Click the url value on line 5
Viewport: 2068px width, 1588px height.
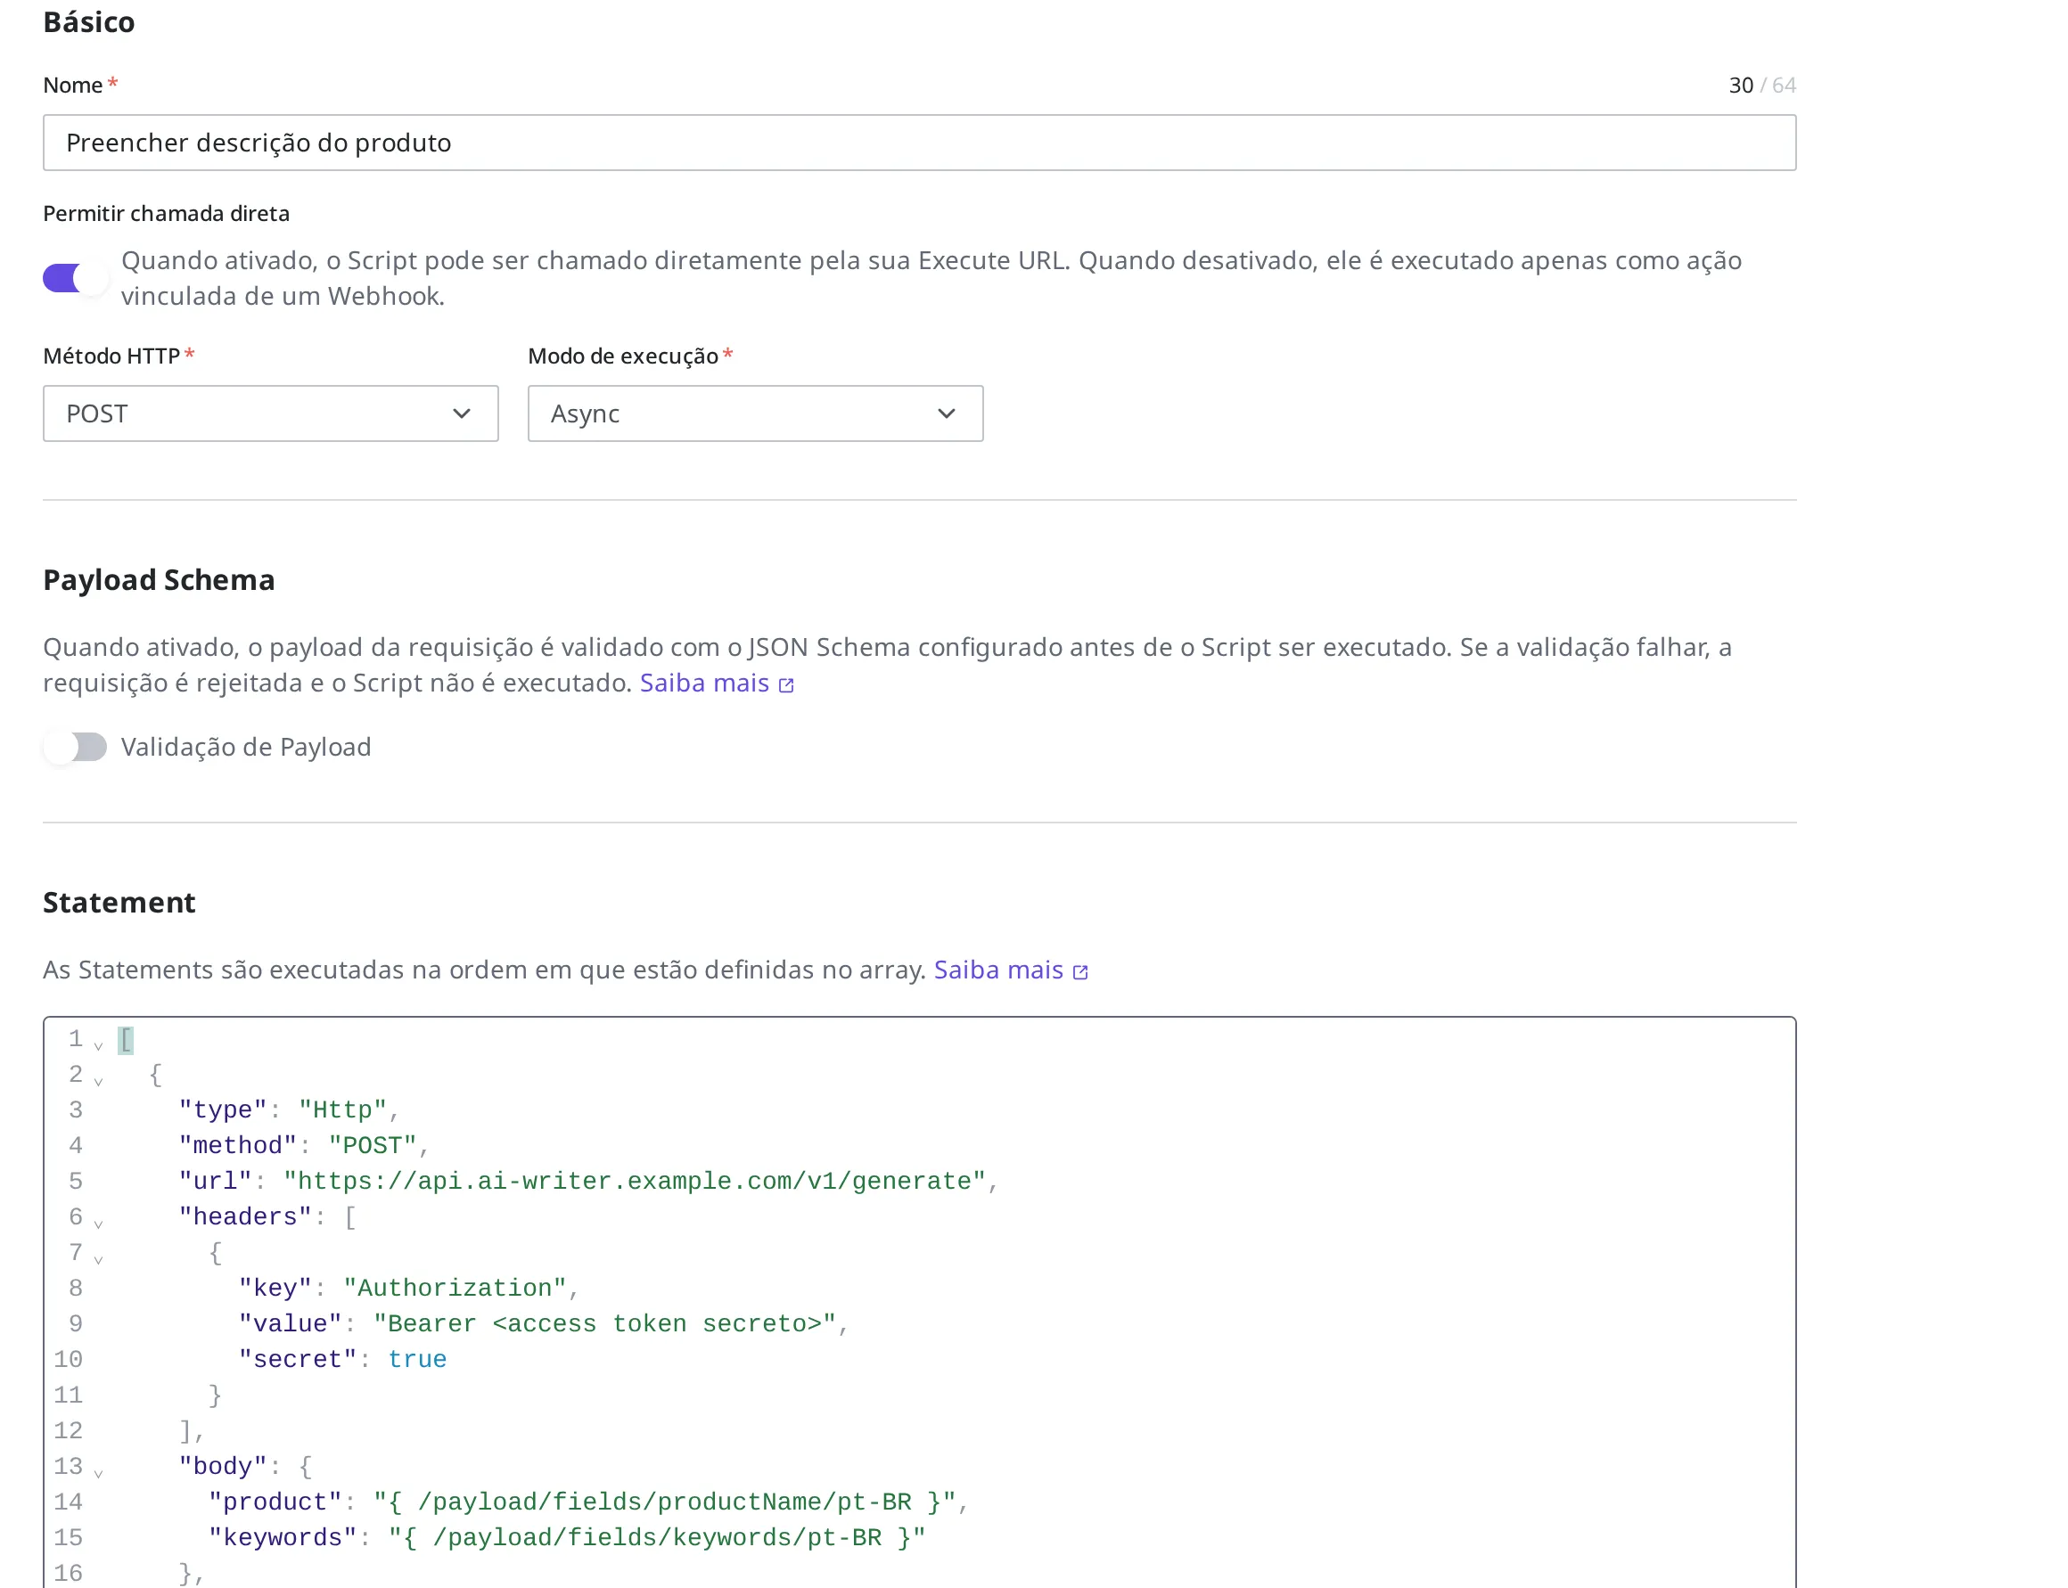634,1181
